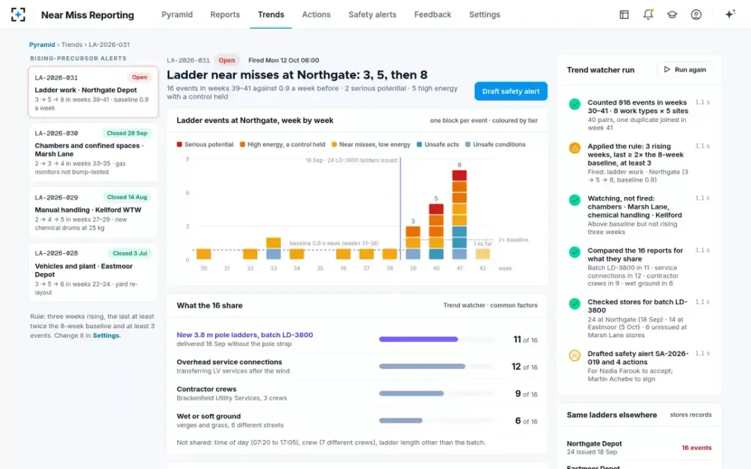Open the layout panel icon in header
Image resolution: width=751 pixels, height=469 pixels.
click(x=624, y=14)
